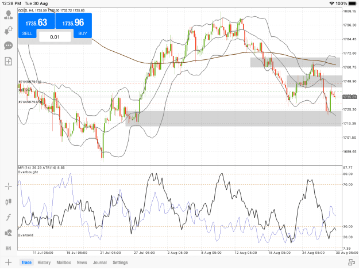Edit the 0.01 lot volume field
The height and width of the screenshot is (270, 359).
click(x=55, y=37)
